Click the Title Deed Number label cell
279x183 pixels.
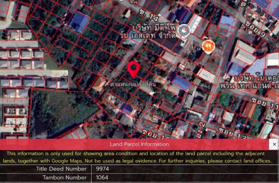61,169
